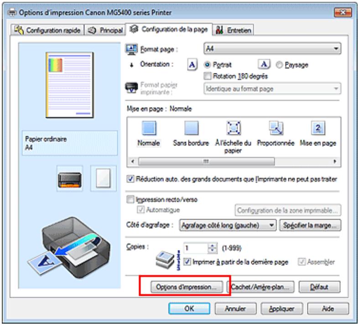Click the copies stack collation icon

pyautogui.click(x=165, y=260)
